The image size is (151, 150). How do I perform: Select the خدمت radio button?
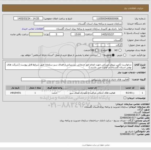coord(110,50)
